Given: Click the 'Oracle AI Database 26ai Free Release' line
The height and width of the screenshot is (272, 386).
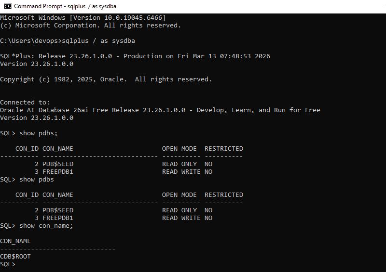Looking at the screenshot, I should pyautogui.click(x=160, y=110).
